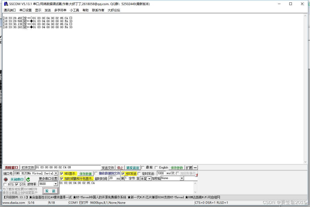Click the receive area scrollbar down arrow
310x207 pixels.
pos(306,162)
